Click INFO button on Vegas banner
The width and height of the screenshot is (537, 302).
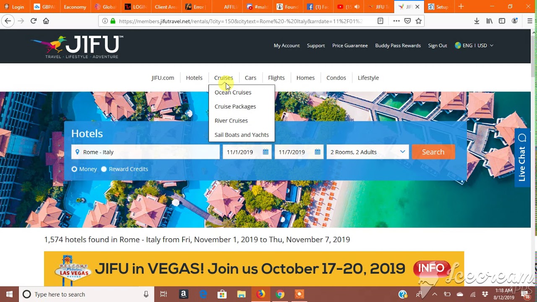click(x=431, y=268)
